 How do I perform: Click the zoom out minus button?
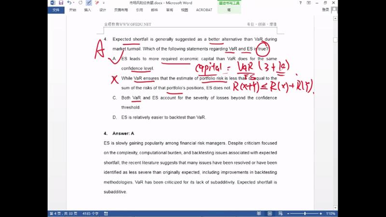[288, 214]
